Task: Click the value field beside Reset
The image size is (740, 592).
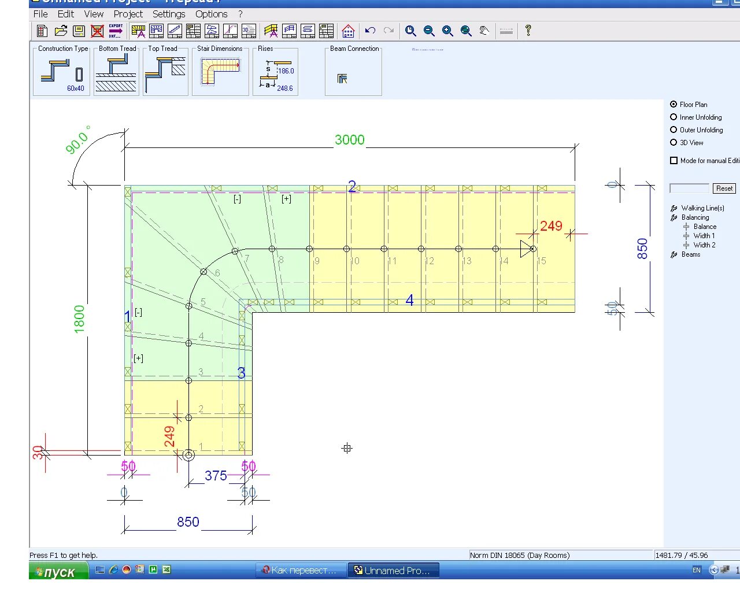Action: tap(689, 188)
